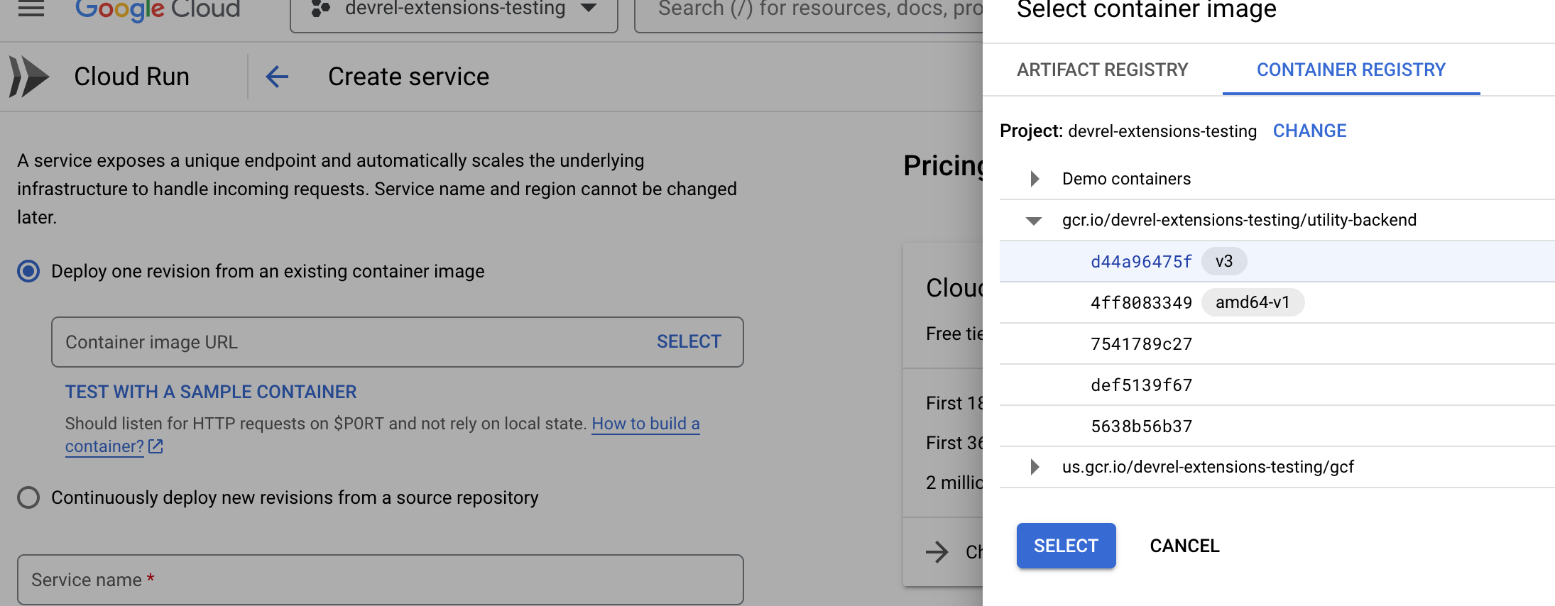The width and height of the screenshot is (1555, 606).
Task: Click the project hexagon icon in selector
Action: [x=321, y=9]
